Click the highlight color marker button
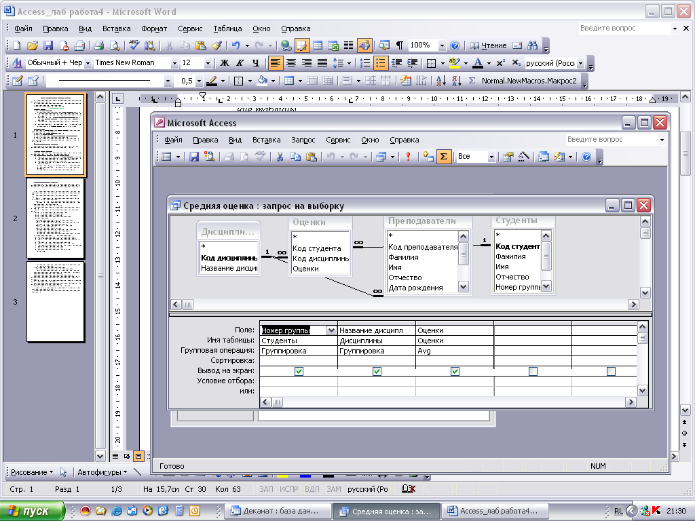Screen dimensions: 695x521 tap(454, 63)
